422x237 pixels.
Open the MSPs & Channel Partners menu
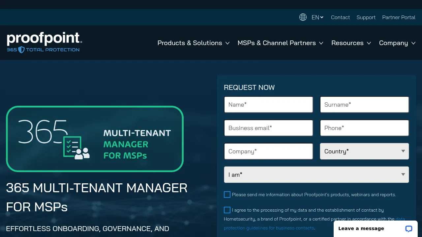[x=280, y=43]
